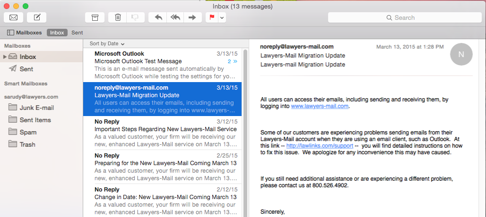The image size is (486, 217).
Task: Toggle the Mailboxes sidebar button
Action: 25,33
